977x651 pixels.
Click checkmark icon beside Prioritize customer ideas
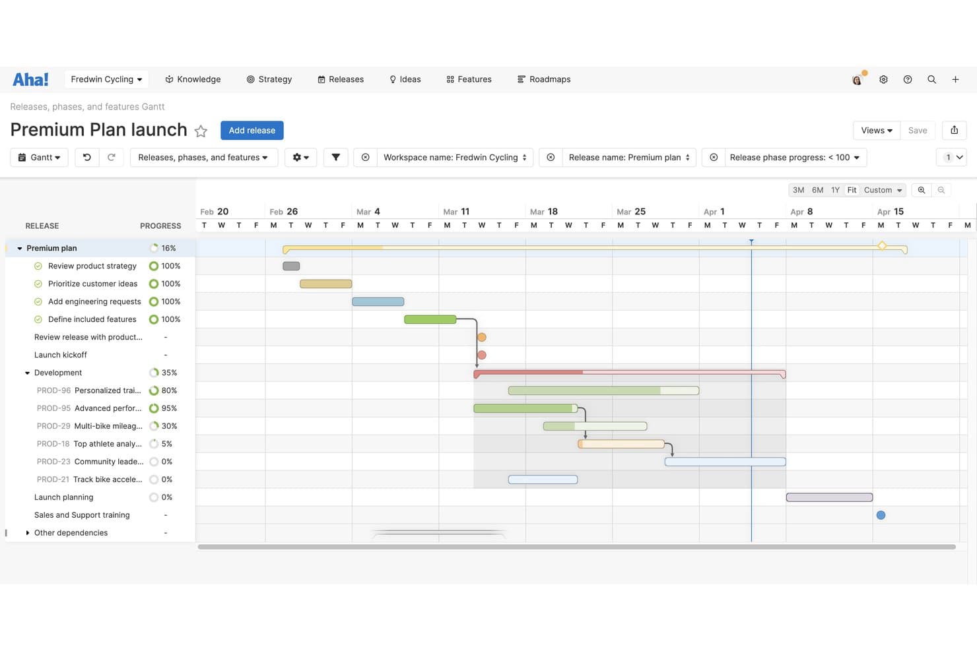(x=38, y=284)
